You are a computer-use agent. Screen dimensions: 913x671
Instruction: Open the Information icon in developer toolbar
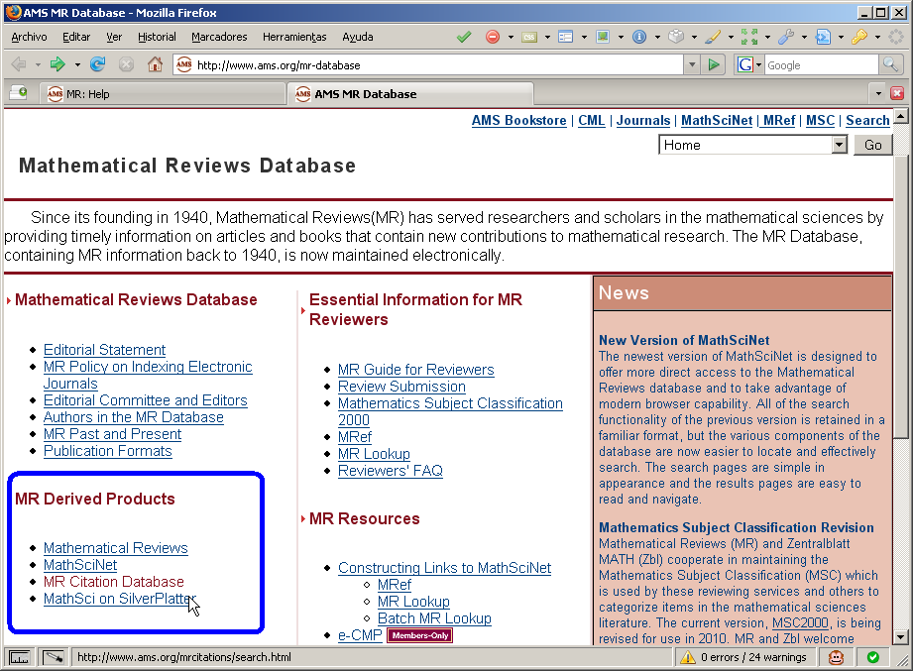(639, 37)
